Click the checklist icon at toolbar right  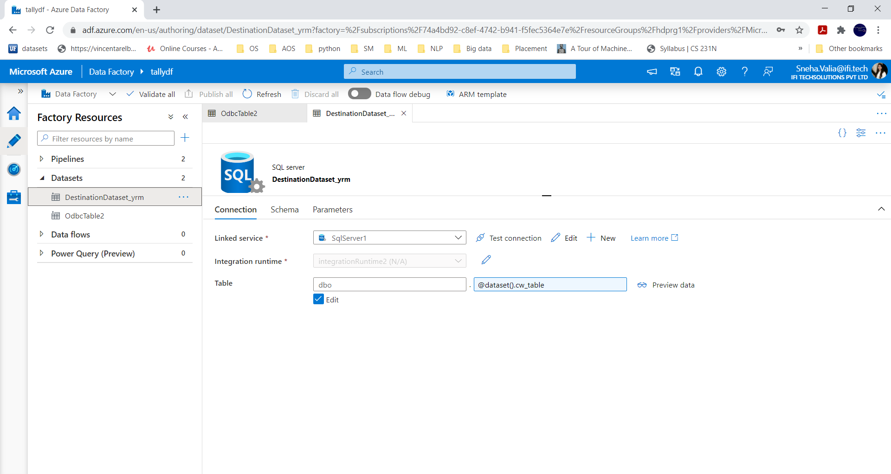[881, 95]
